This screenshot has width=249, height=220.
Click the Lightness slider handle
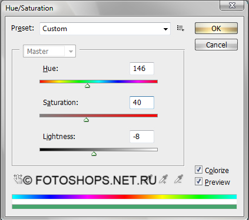(x=94, y=154)
